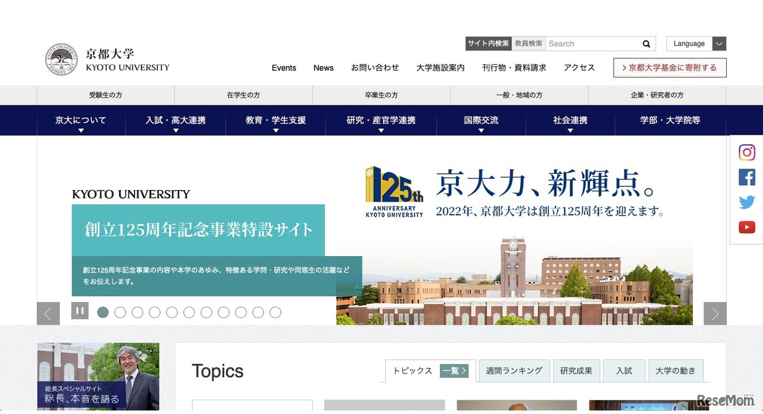Click the 京都大学基金に寄附する button

pos(669,67)
